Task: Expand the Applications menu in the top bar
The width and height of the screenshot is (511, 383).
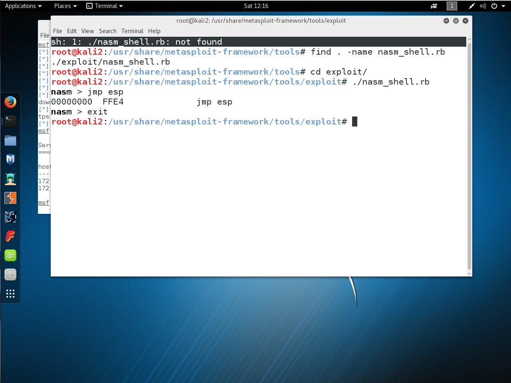Action: [x=23, y=6]
